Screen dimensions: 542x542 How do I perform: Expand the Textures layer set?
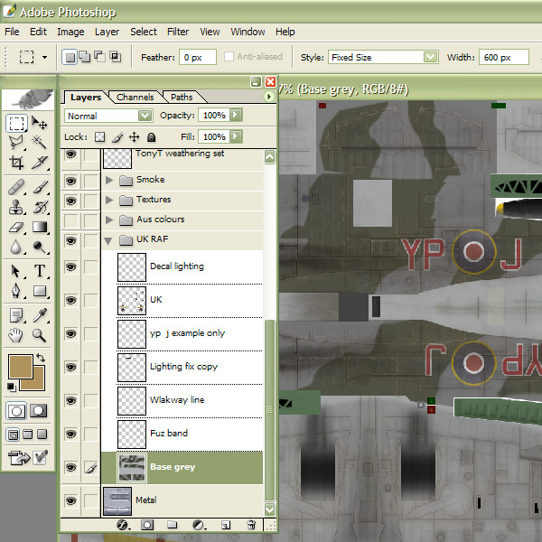pyautogui.click(x=109, y=200)
